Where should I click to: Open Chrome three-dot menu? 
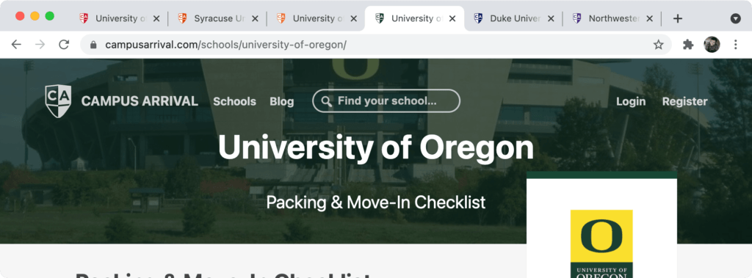click(x=736, y=45)
